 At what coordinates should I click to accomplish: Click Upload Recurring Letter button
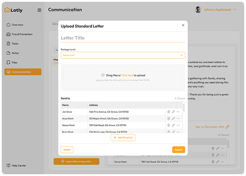pyautogui.click(x=77, y=161)
